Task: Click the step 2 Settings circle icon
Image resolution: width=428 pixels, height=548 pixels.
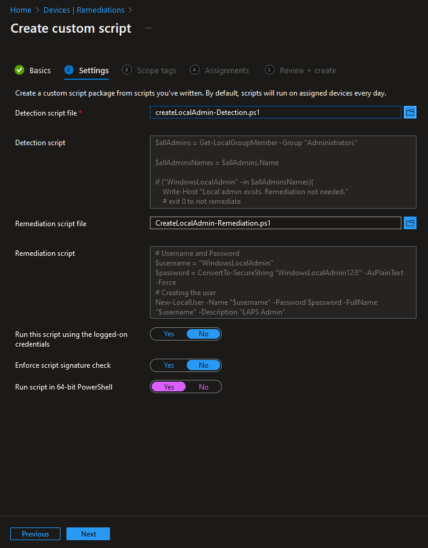Action: pyautogui.click(x=69, y=70)
